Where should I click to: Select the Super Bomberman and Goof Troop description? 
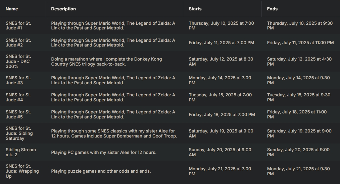[114, 133]
